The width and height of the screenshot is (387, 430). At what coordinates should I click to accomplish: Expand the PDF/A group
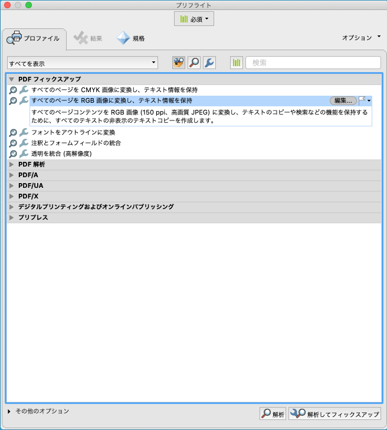(x=11, y=175)
